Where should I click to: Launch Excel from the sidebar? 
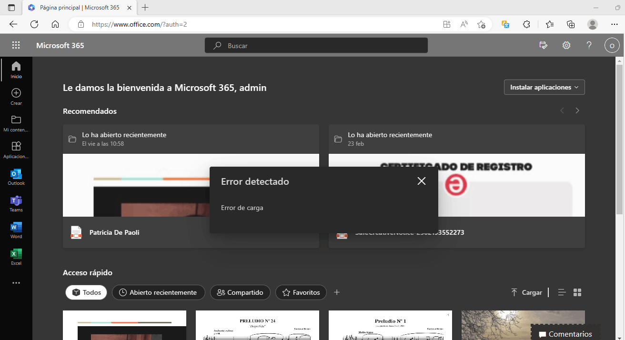pyautogui.click(x=16, y=257)
